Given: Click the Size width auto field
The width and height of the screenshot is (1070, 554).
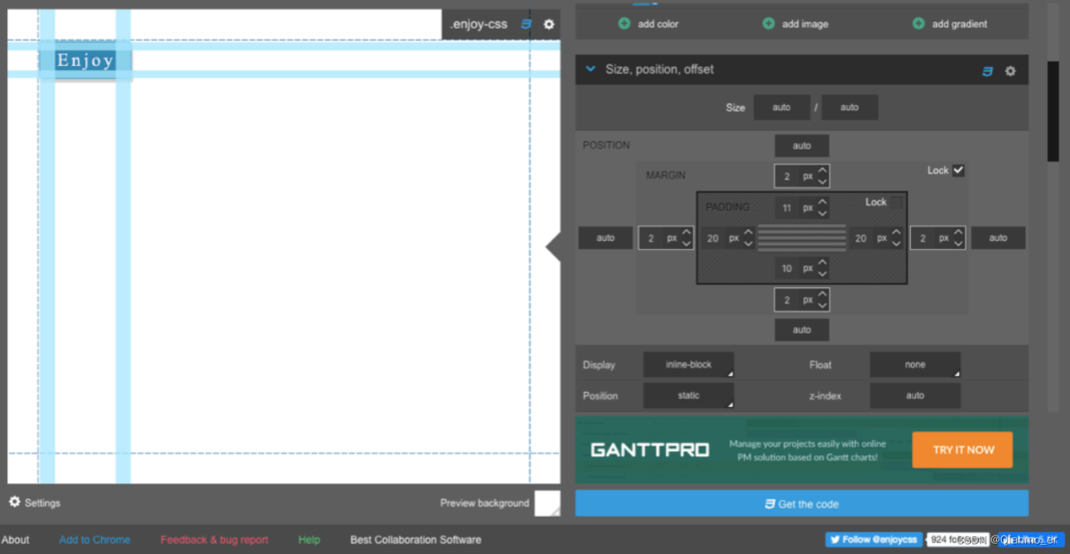Looking at the screenshot, I should [782, 108].
